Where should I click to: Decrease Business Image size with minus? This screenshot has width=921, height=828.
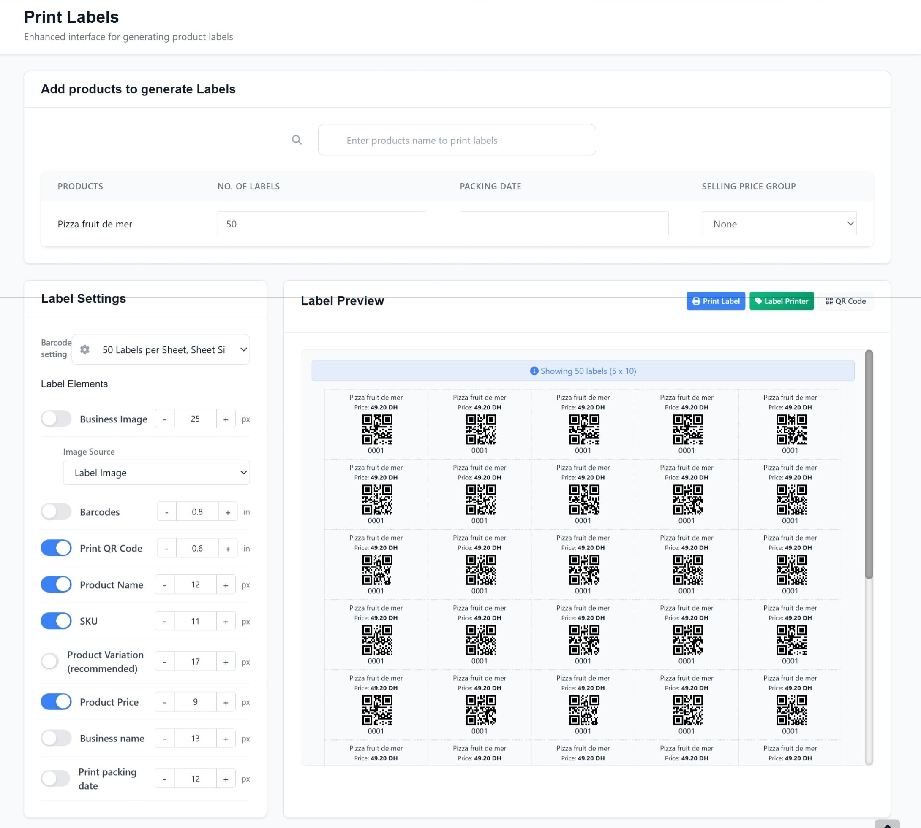165,419
